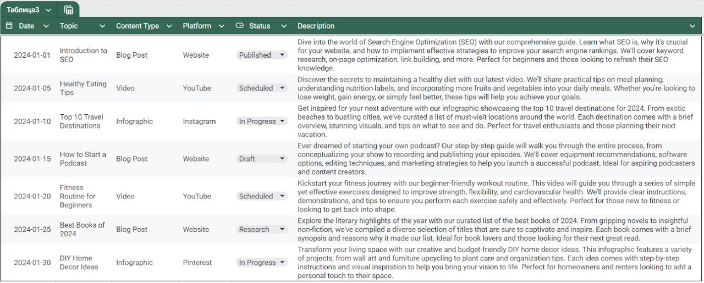Open the Status column dropdown arrow
This screenshot has height=283, width=704.
pyautogui.click(x=284, y=26)
